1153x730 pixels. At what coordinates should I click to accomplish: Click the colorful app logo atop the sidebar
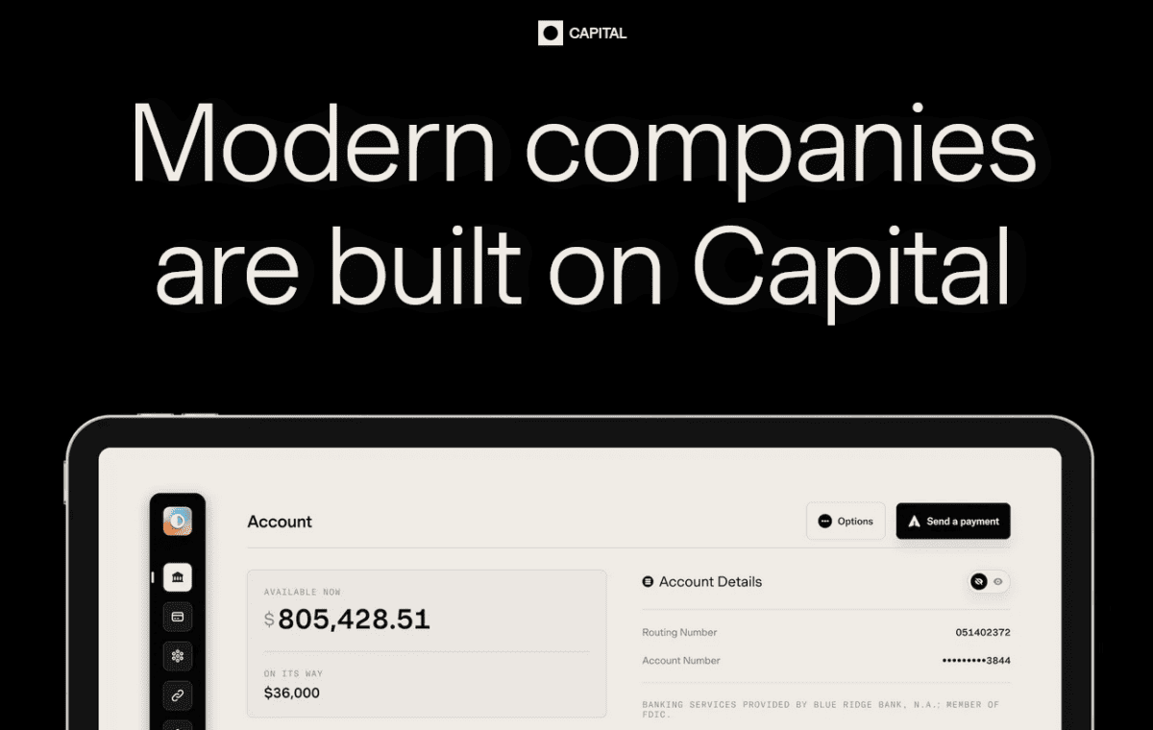click(x=177, y=521)
